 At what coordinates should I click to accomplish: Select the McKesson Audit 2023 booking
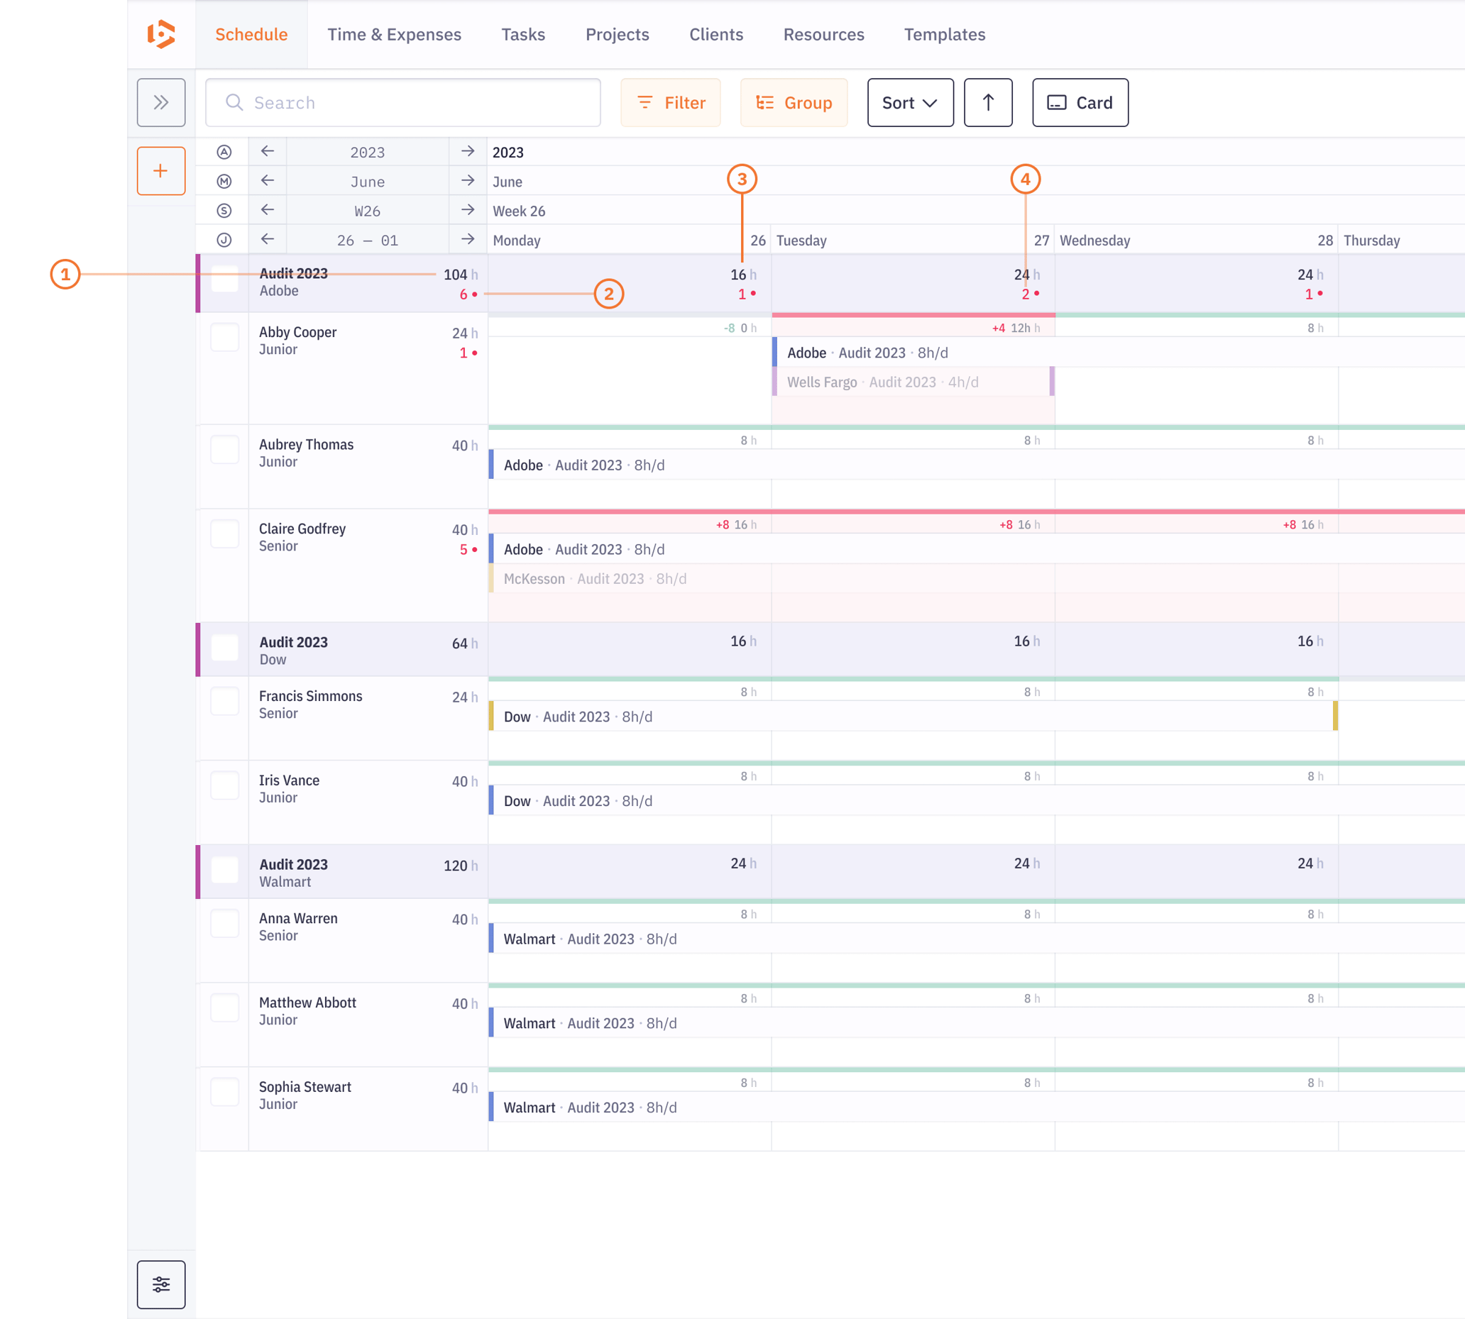[x=977, y=578]
